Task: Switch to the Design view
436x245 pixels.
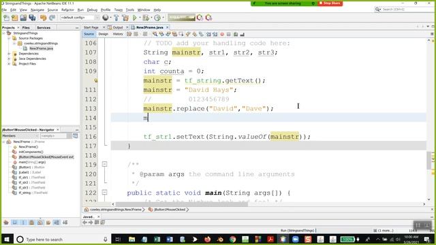Action: 103,34
